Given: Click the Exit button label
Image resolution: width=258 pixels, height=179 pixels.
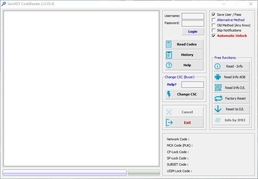Looking at the screenshot, I should [187, 123].
